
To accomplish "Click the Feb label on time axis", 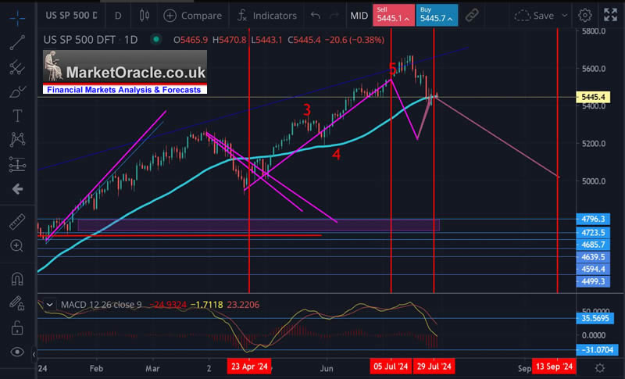I will click(x=96, y=368).
